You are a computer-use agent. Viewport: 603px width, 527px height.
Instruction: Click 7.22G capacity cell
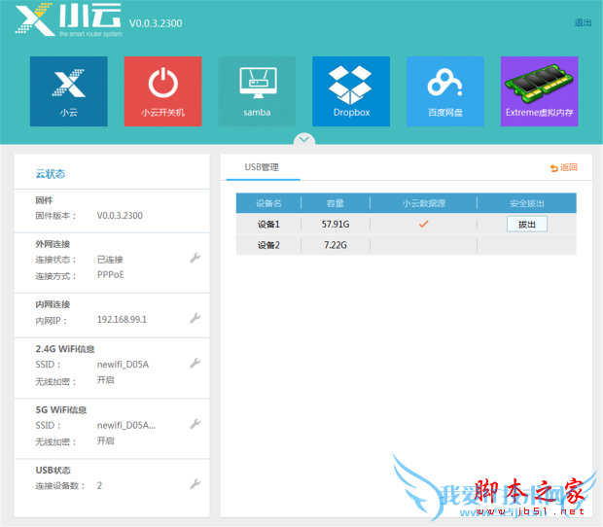336,245
